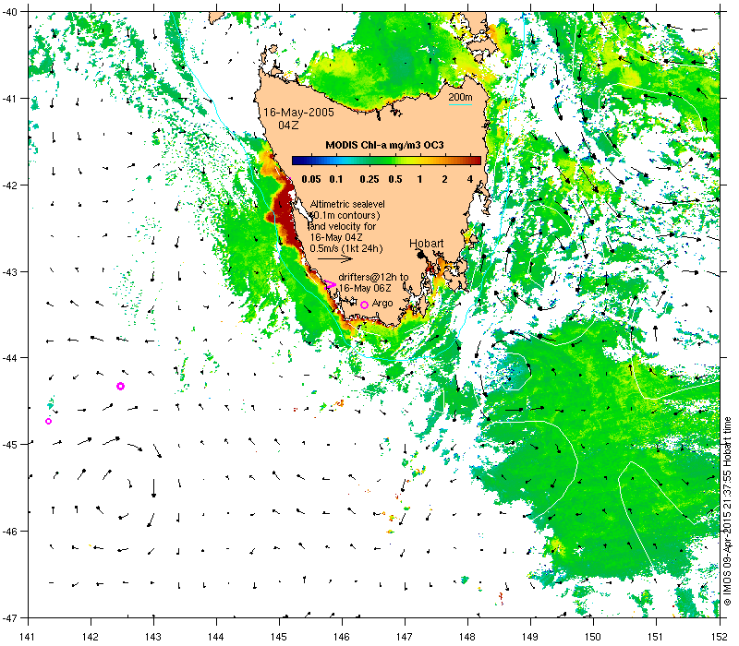Click the 04Z time label under date
The image size is (739, 646).
coord(288,126)
